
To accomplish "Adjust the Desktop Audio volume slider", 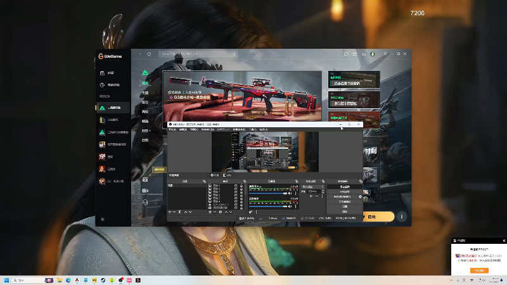I will point(268,206).
